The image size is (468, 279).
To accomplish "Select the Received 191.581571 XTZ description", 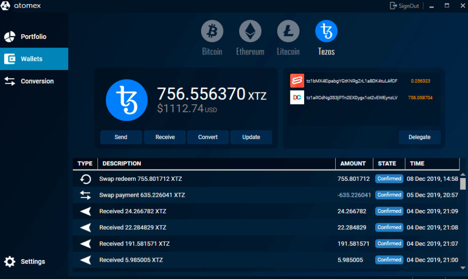I will 134,244.
